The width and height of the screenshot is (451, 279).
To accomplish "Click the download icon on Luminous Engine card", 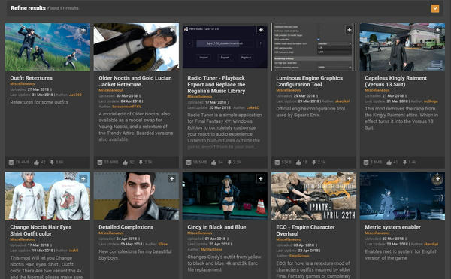I will 313,163.
